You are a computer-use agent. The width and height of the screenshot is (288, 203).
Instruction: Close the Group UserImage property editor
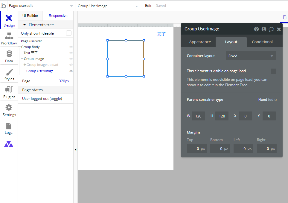coord(279,29)
